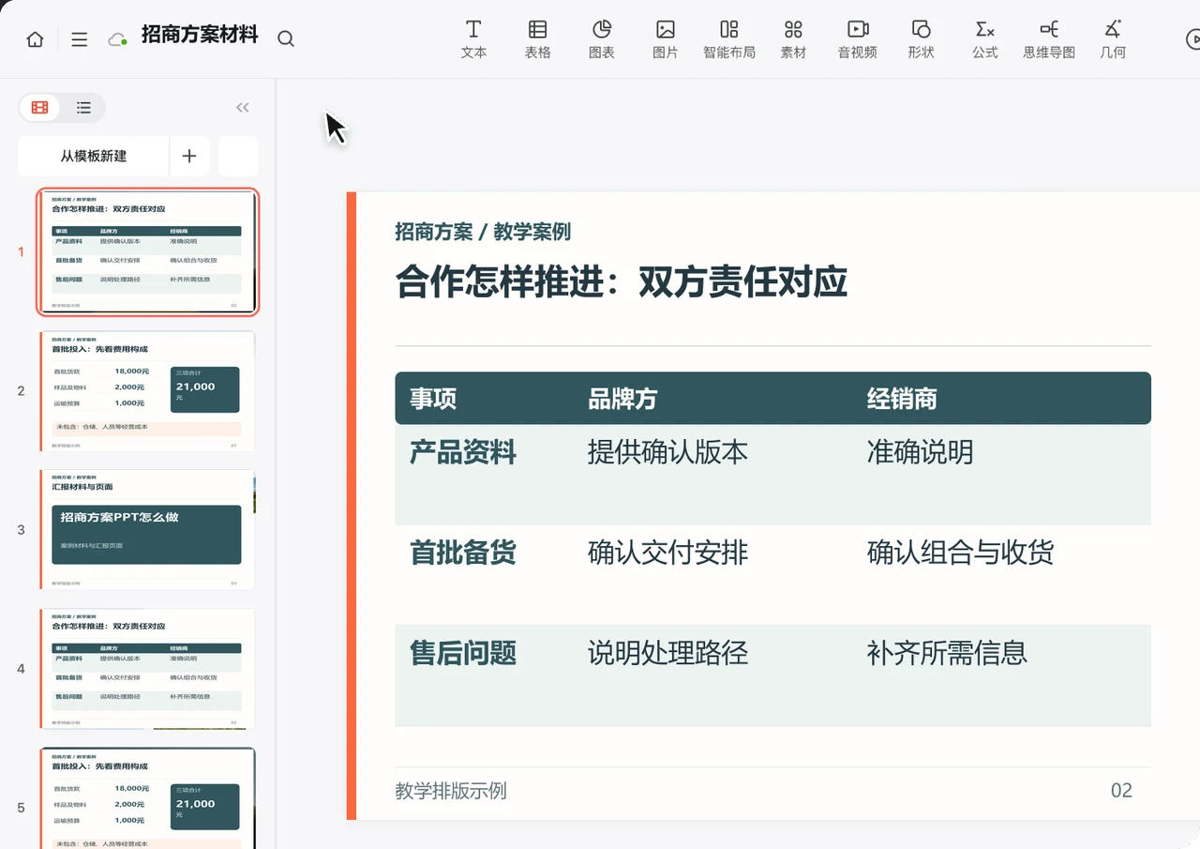
Task: Click the document title 招商方案材料
Action: (x=200, y=36)
